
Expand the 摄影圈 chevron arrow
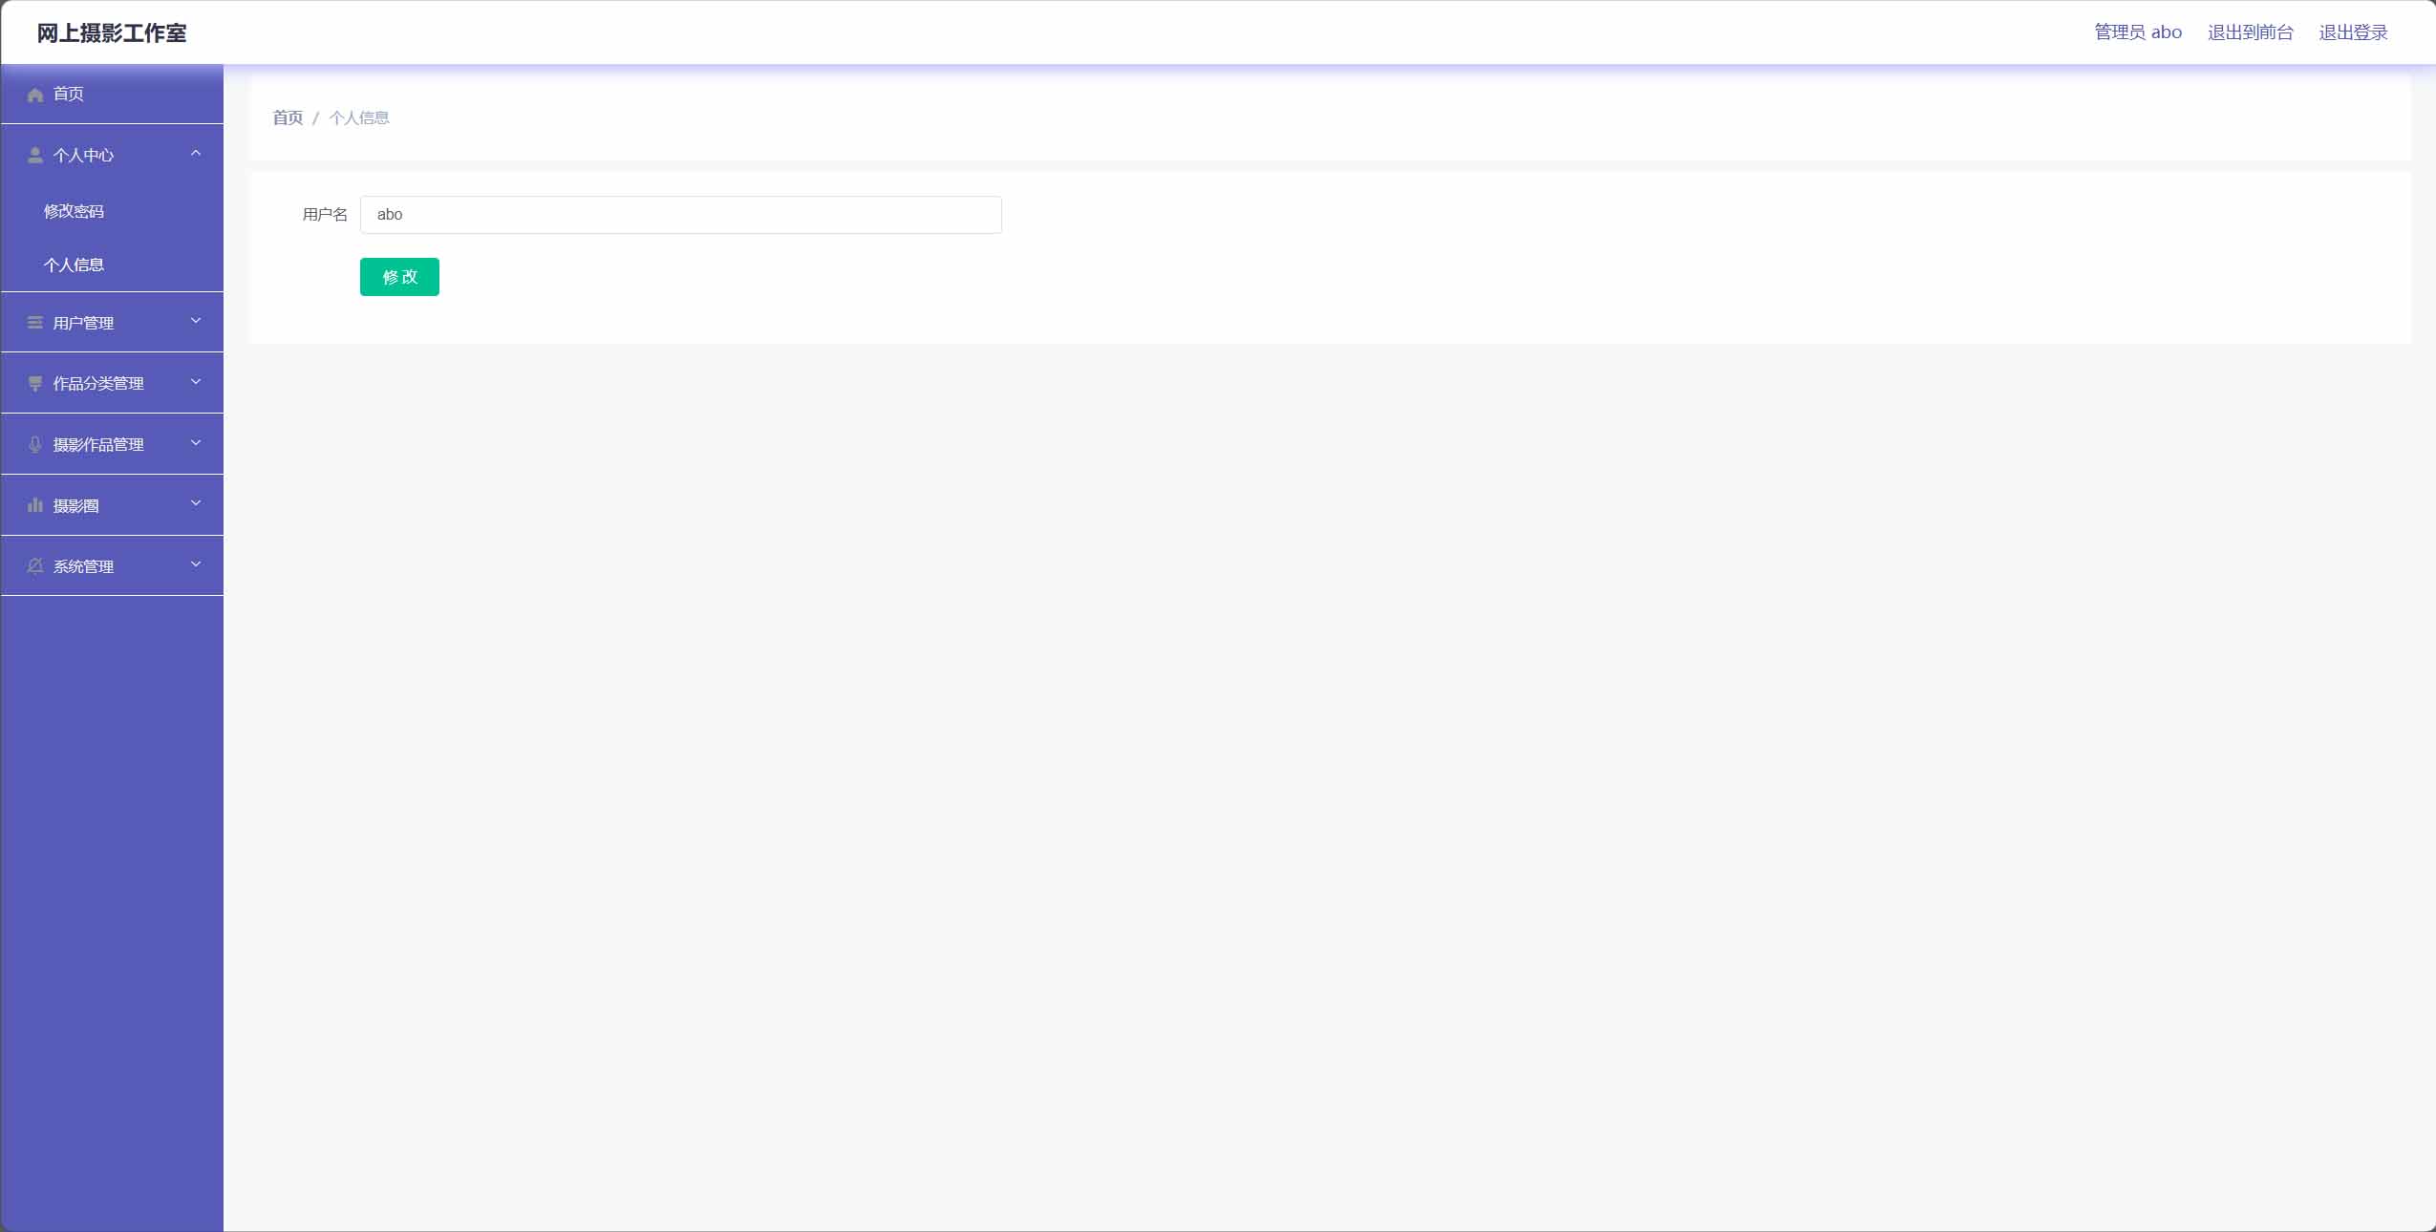pos(196,503)
